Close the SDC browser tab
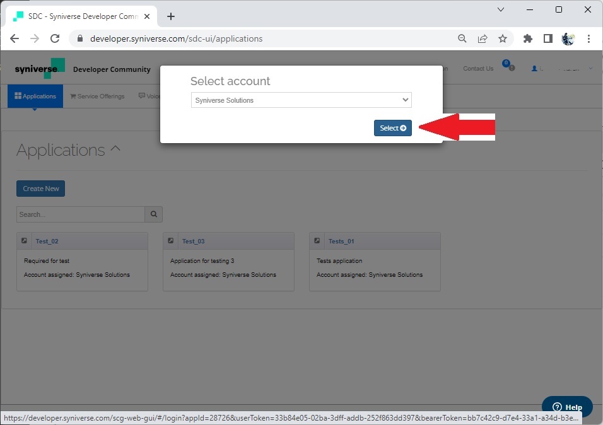Image resolution: width=603 pixels, height=425 pixels. (147, 16)
